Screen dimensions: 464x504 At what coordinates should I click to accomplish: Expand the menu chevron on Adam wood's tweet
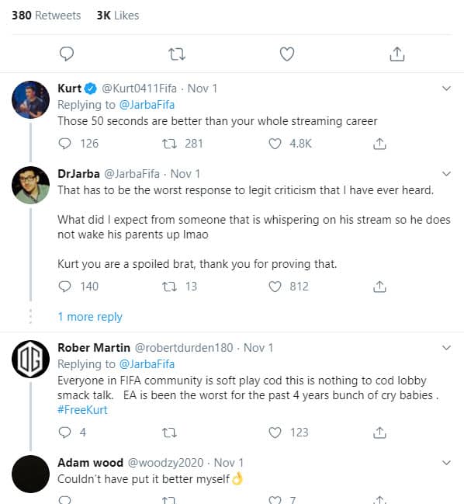[446, 463]
